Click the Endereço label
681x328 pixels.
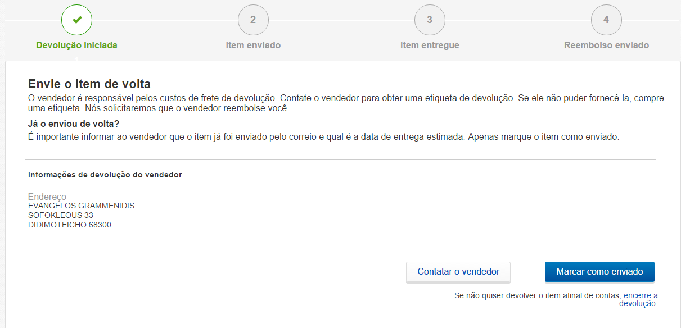pyautogui.click(x=47, y=197)
